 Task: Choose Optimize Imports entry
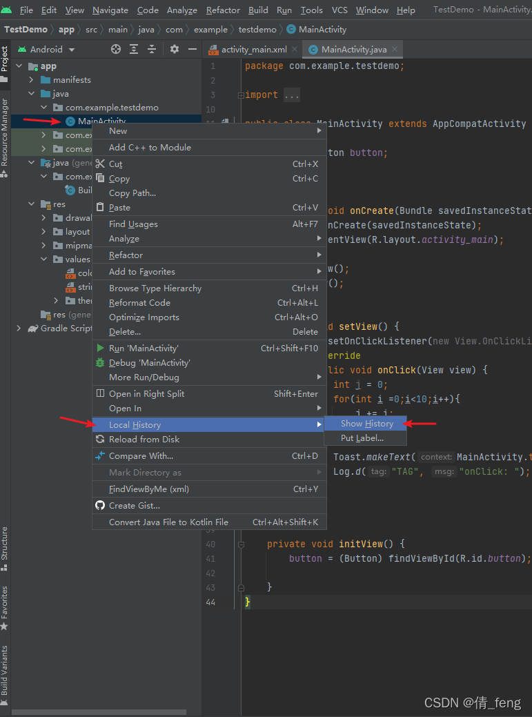[x=209, y=317]
